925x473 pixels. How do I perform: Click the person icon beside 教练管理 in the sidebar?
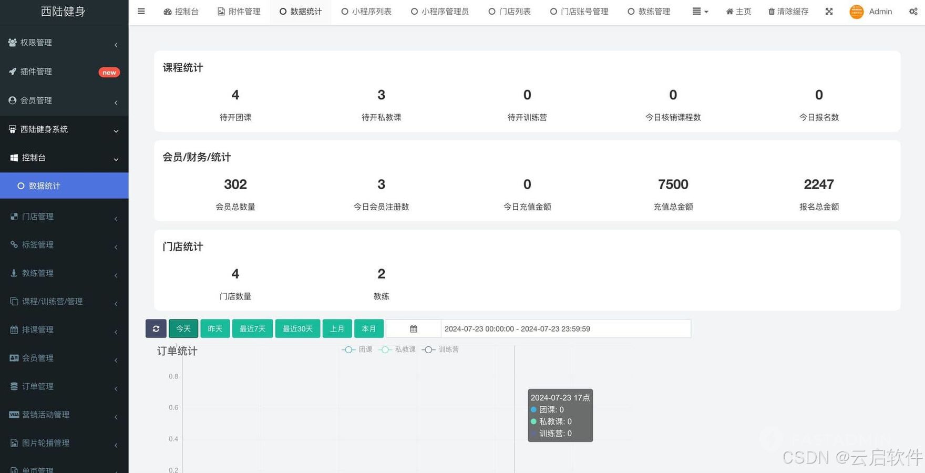click(14, 273)
